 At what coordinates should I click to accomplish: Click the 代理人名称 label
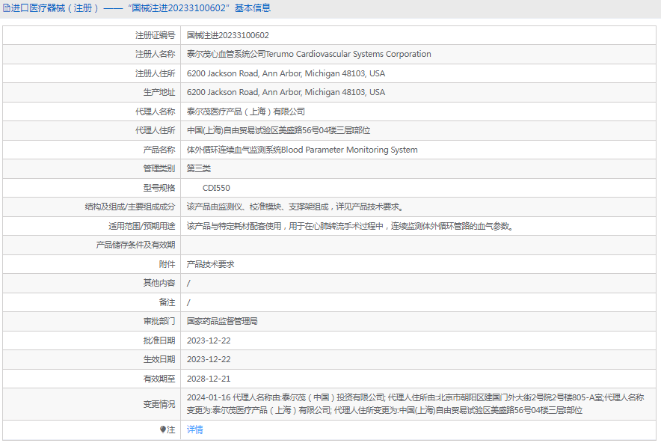pyautogui.click(x=155, y=111)
